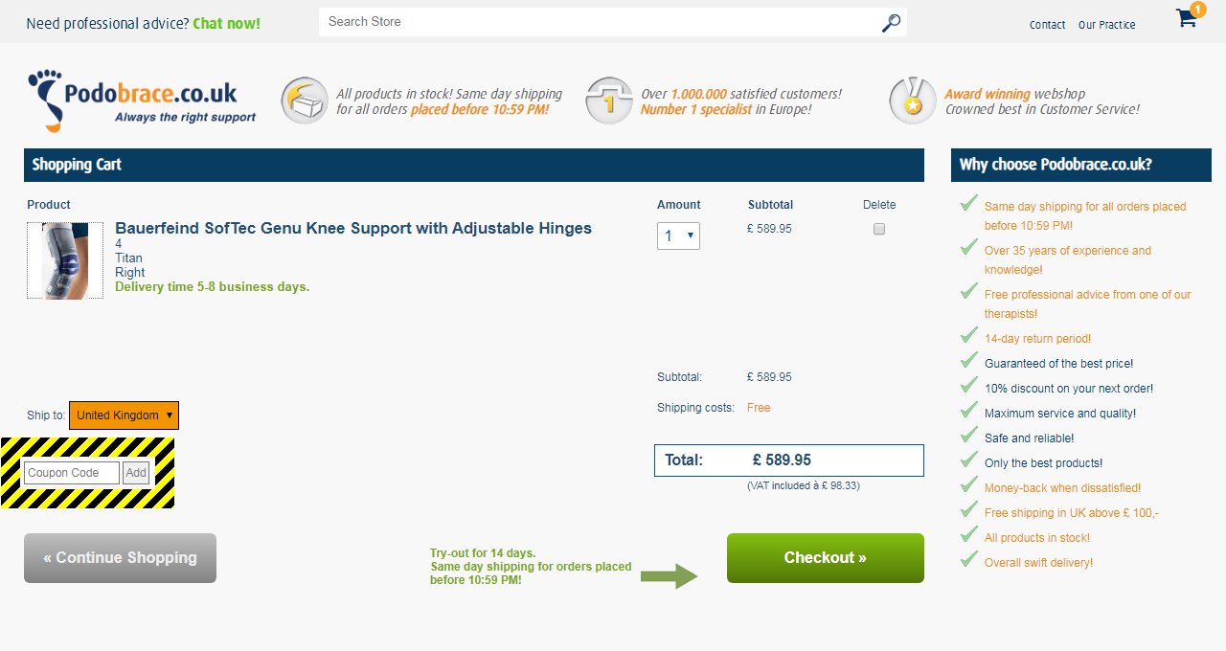This screenshot has width=1226, height=651.
Task: Open the Amount quantity dropdown
Action: click(678, 236)
